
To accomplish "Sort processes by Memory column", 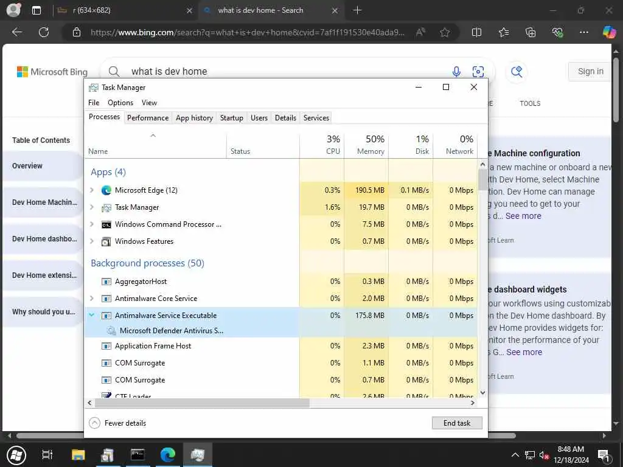I will [x=366, y=145].
